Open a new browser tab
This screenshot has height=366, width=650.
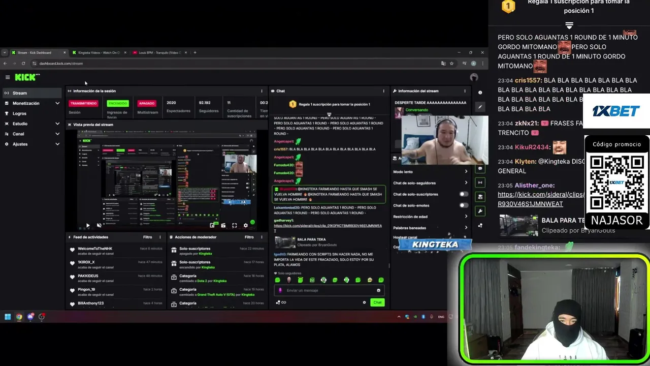click(x=195, y=52)
